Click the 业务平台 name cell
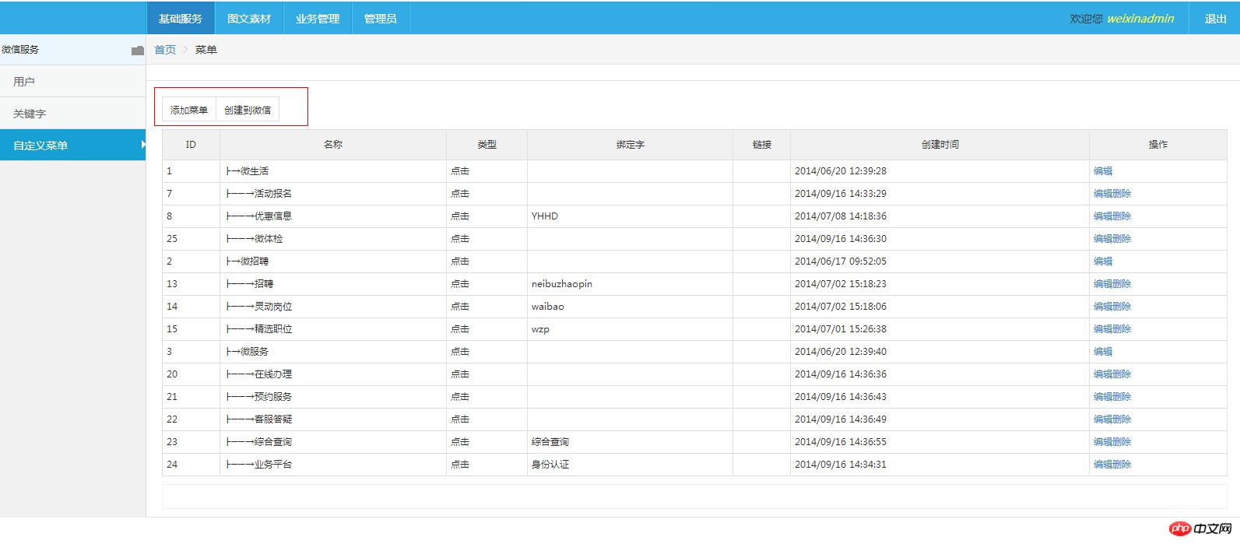This screenshot has height=544, width=1240. [333, 465]
